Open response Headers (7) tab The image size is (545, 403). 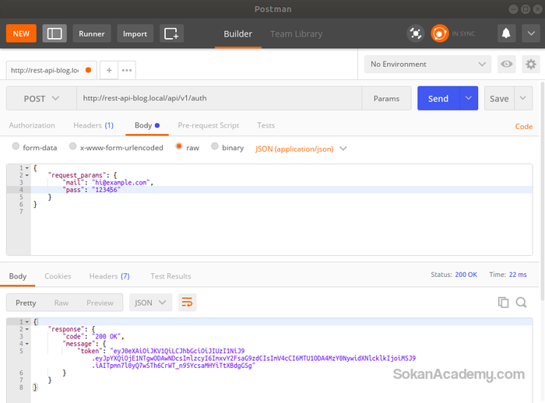click(110, 276)
